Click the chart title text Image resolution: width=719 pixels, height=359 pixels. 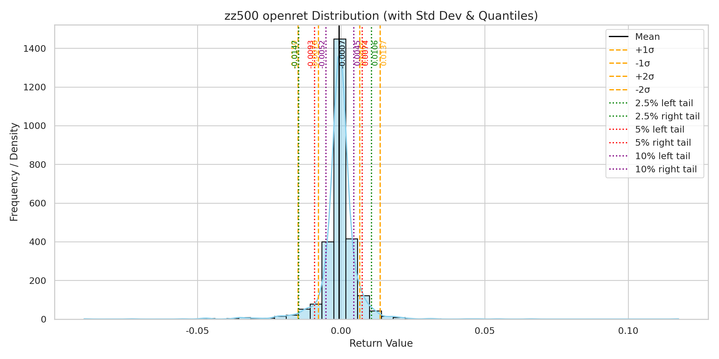tap(381, 16)
